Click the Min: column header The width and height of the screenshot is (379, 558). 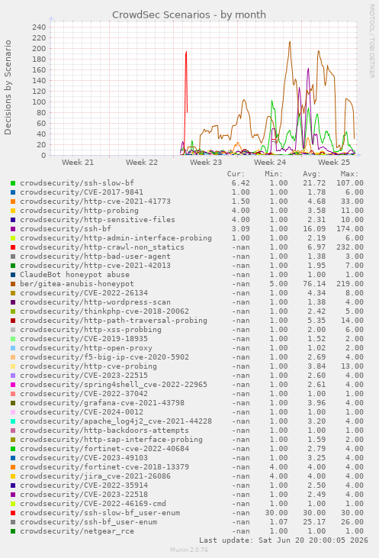[x=274, y=174]
